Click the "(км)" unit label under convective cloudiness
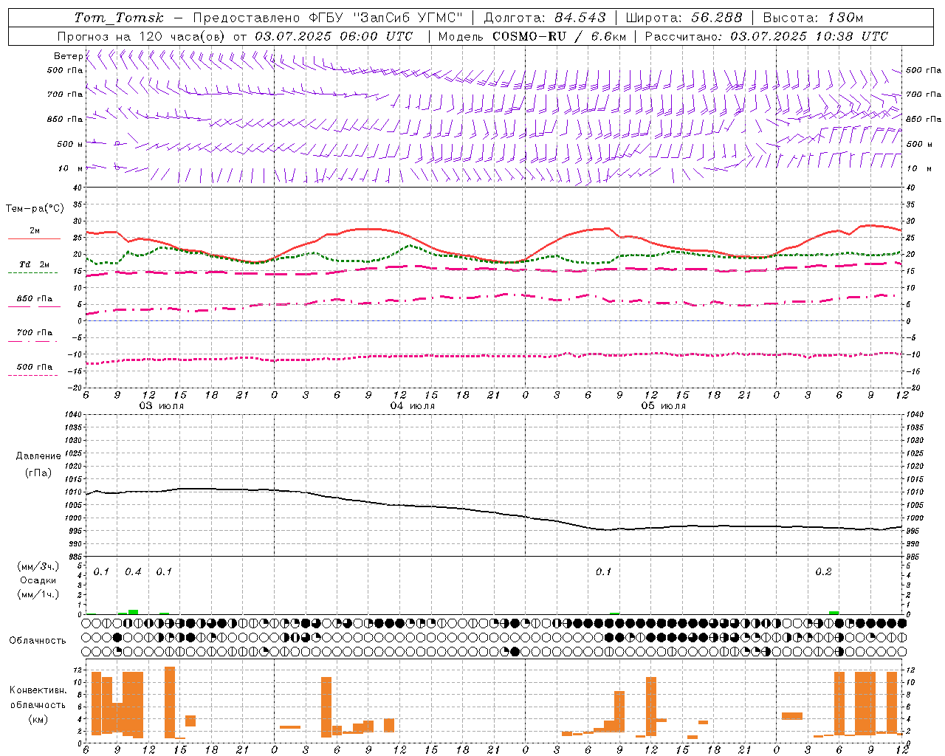945x756 pixels. pos(38,719)
